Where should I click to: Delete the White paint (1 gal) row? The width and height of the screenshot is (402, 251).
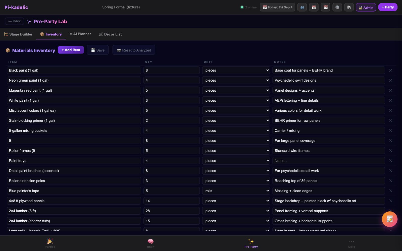[x=390, y=100]
